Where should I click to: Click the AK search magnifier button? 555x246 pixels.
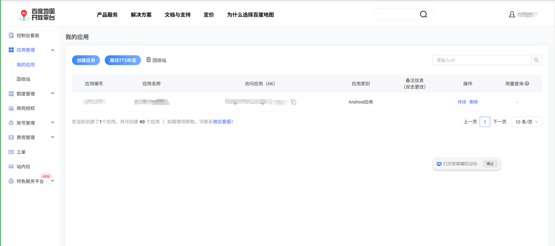coord(536,60)
